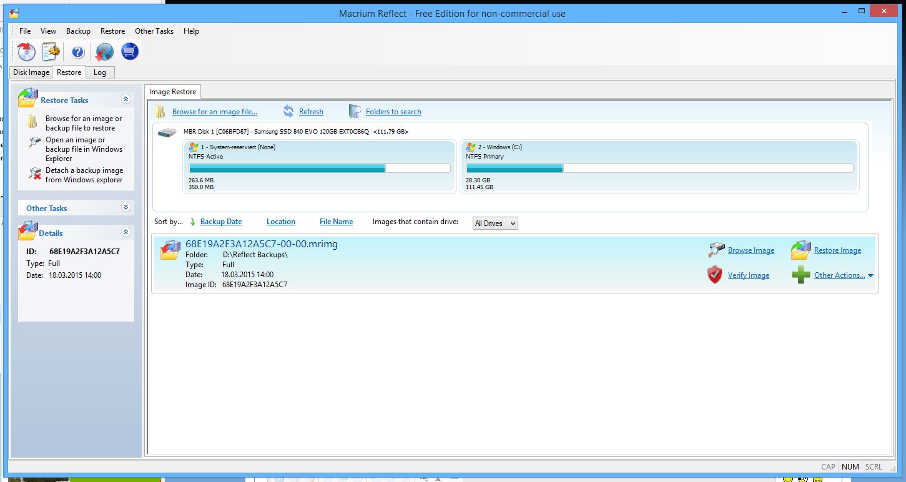Click the 'Folders to search' link
Screen dimensions: 906x482
point(393,112)
